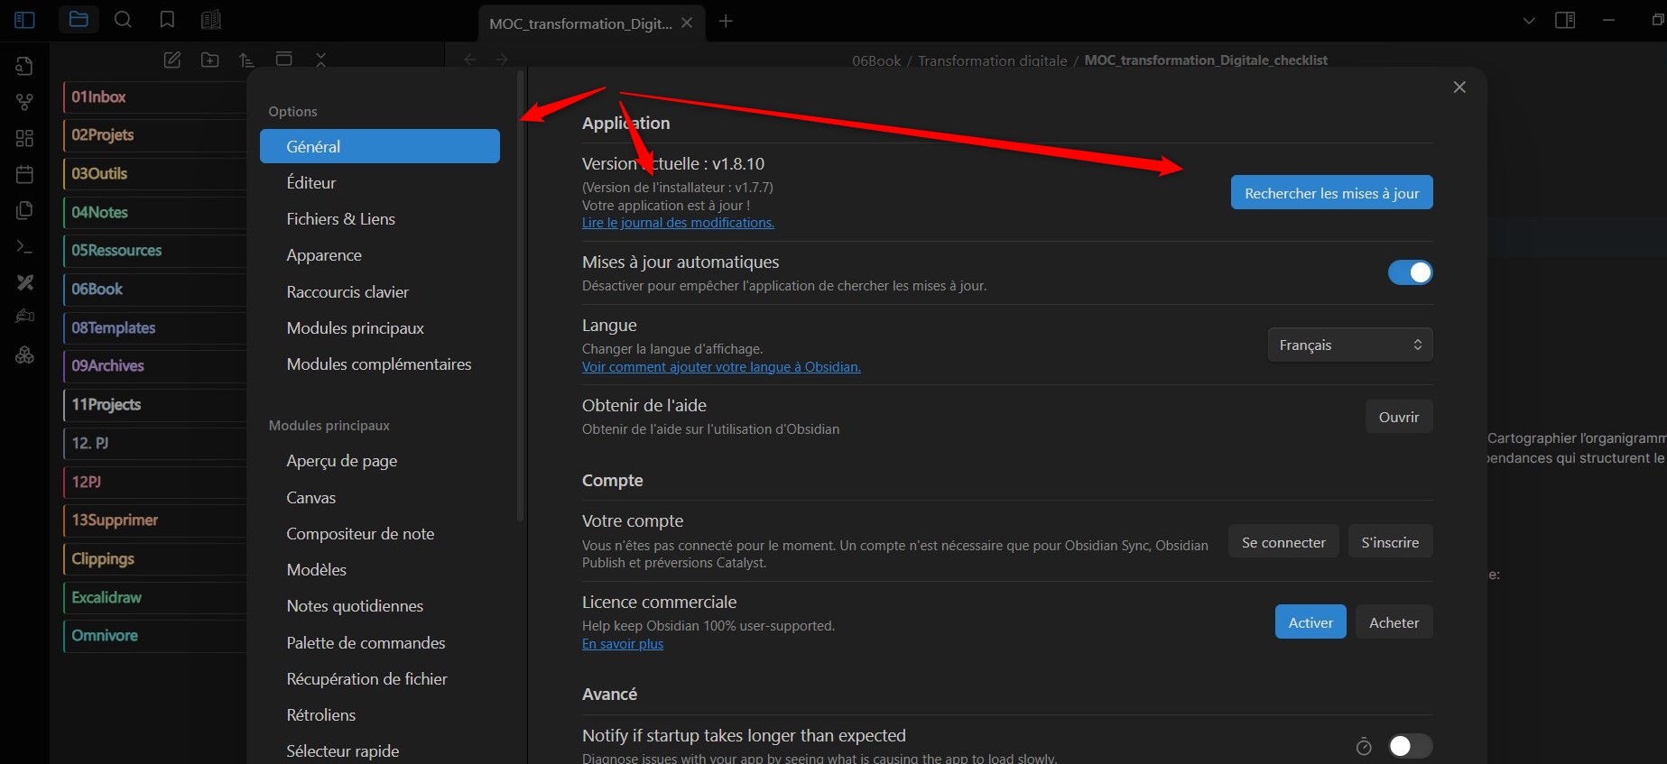This screenshot has width=1667, height=764.
Task: Disable Mises à jour automatiques toggle
Action: pos(1410,272)
